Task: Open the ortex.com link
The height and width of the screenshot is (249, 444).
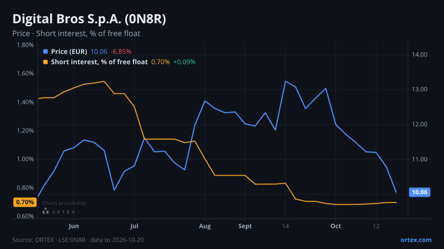Action: (416, 240)
